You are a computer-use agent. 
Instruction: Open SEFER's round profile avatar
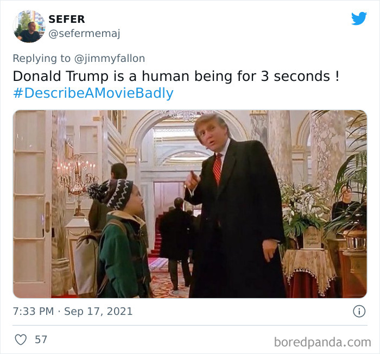tap(29, 27)
